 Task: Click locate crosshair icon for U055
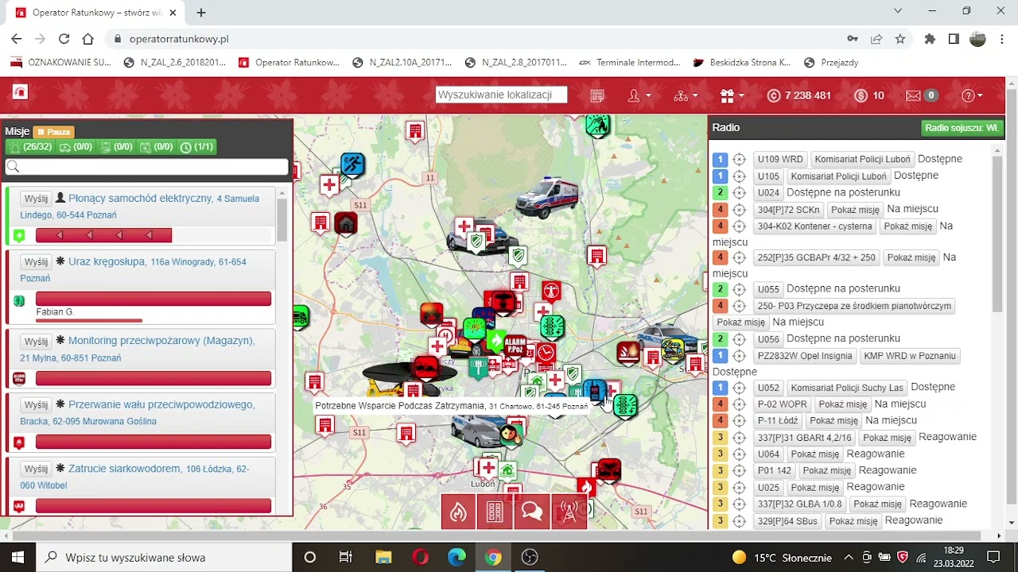[x=739, y=289]
